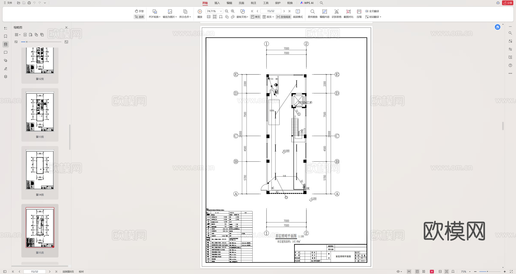Adjust the status bar zoom slider
The height and width of the screenshot is (274, 516).
pos(487,272)
